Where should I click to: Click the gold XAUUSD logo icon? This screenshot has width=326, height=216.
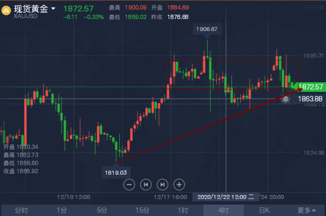(6, 11)
